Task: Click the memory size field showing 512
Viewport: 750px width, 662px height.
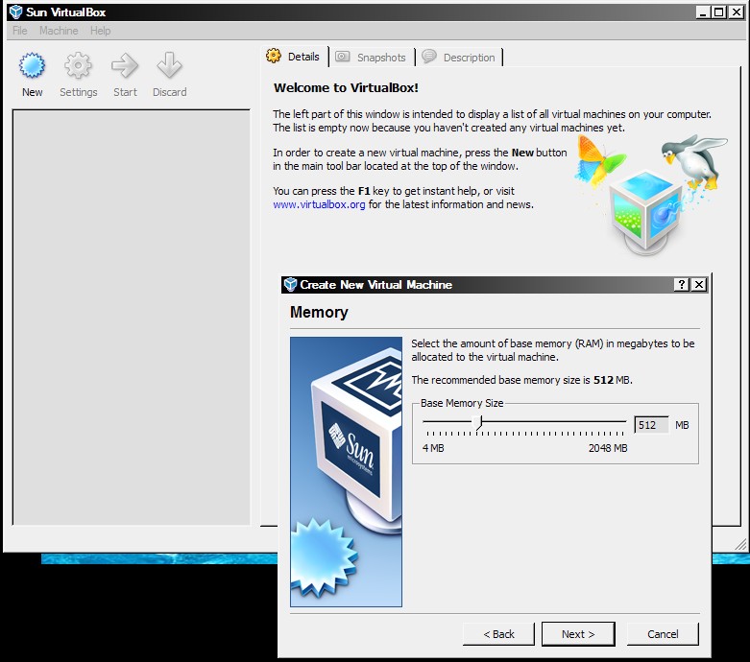Action: pos(651,425)
